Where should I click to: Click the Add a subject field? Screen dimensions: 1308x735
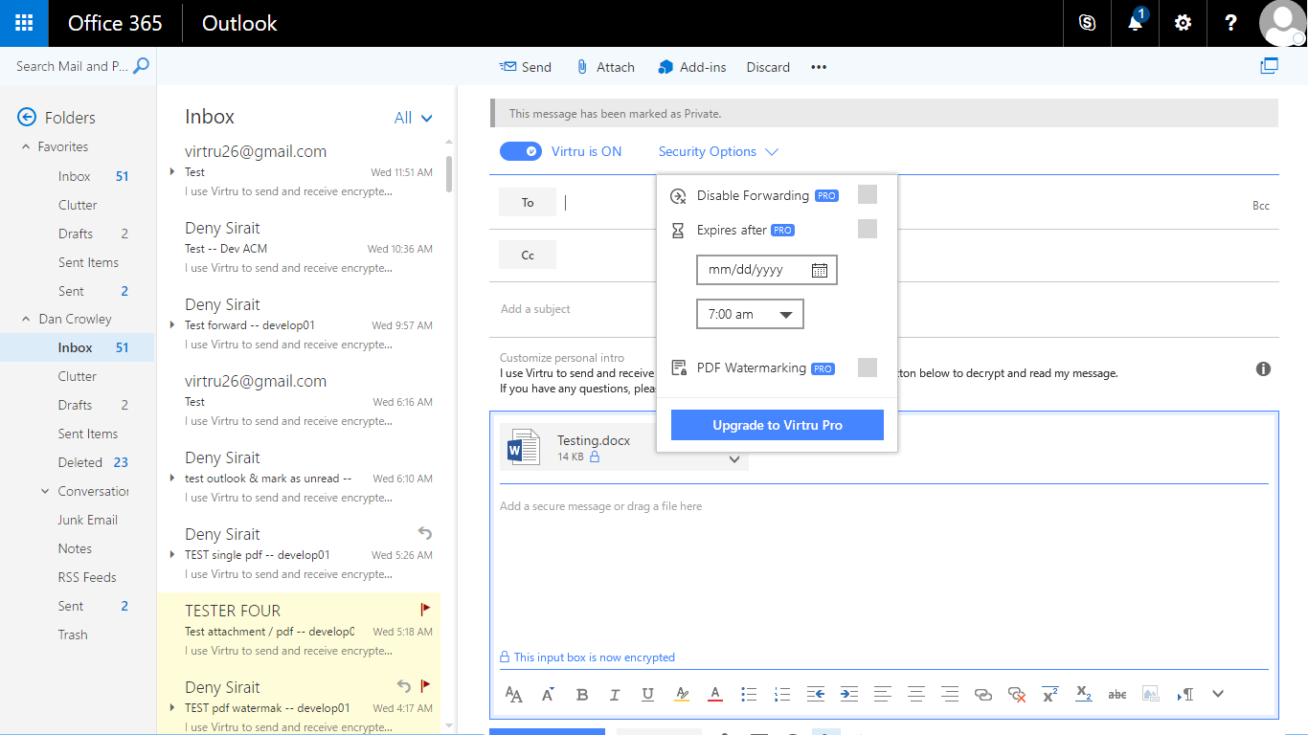pos(884,309)
